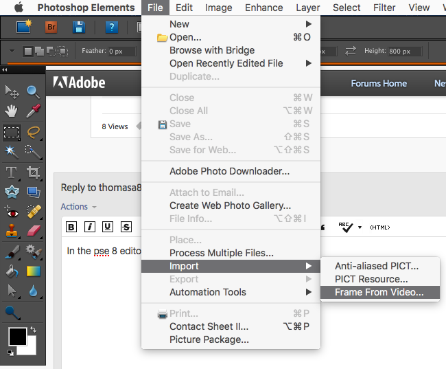Expand the New submenu arrow
The width and height of the screenshot is (446, 369).
tap(309, 24)
